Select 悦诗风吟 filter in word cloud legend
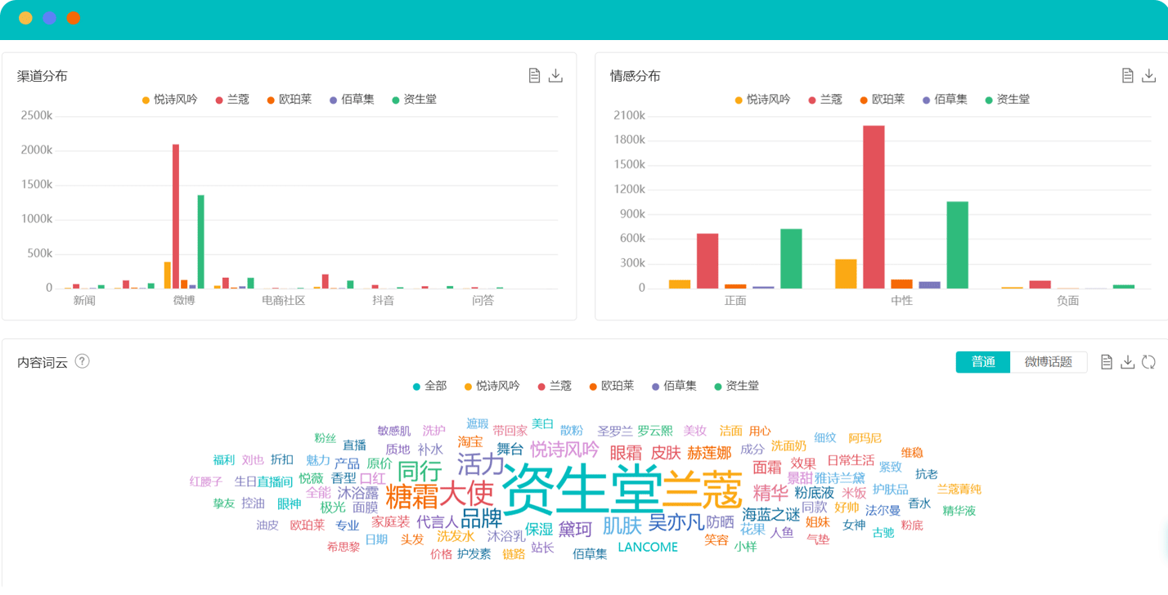The width and height of the screenshot is (1168, 595). (492, 386)
